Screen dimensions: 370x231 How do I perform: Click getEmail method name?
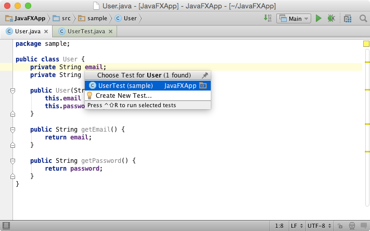tap(96, 130)
